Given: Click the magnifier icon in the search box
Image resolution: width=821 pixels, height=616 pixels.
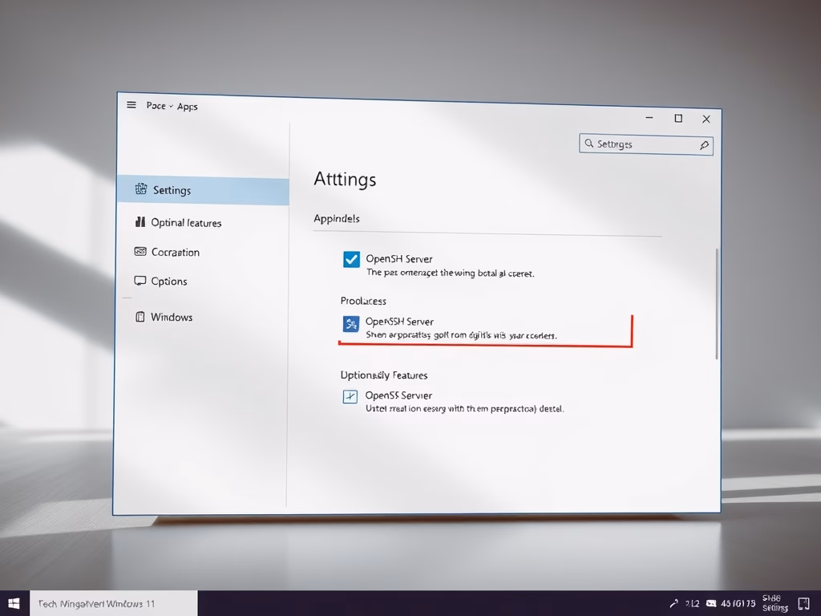Looking at the screenshot, I should point(589,143).
